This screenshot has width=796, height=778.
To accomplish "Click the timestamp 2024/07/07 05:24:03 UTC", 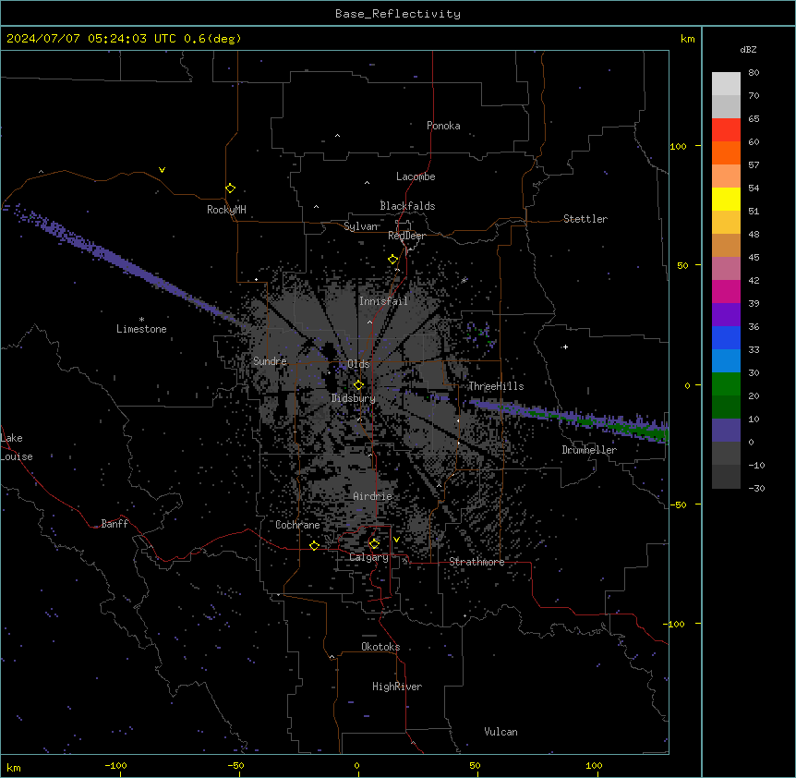I will click(x=91, y=39).
